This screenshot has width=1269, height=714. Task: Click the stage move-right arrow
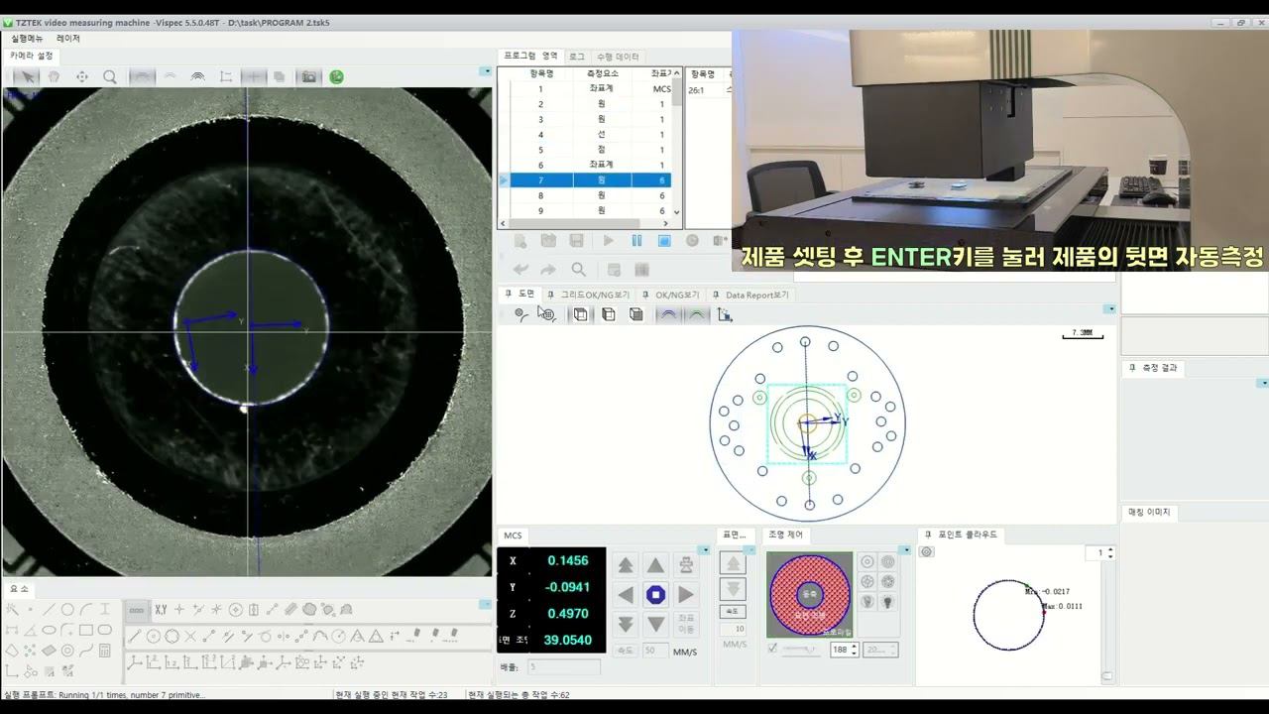coord(686,594)
